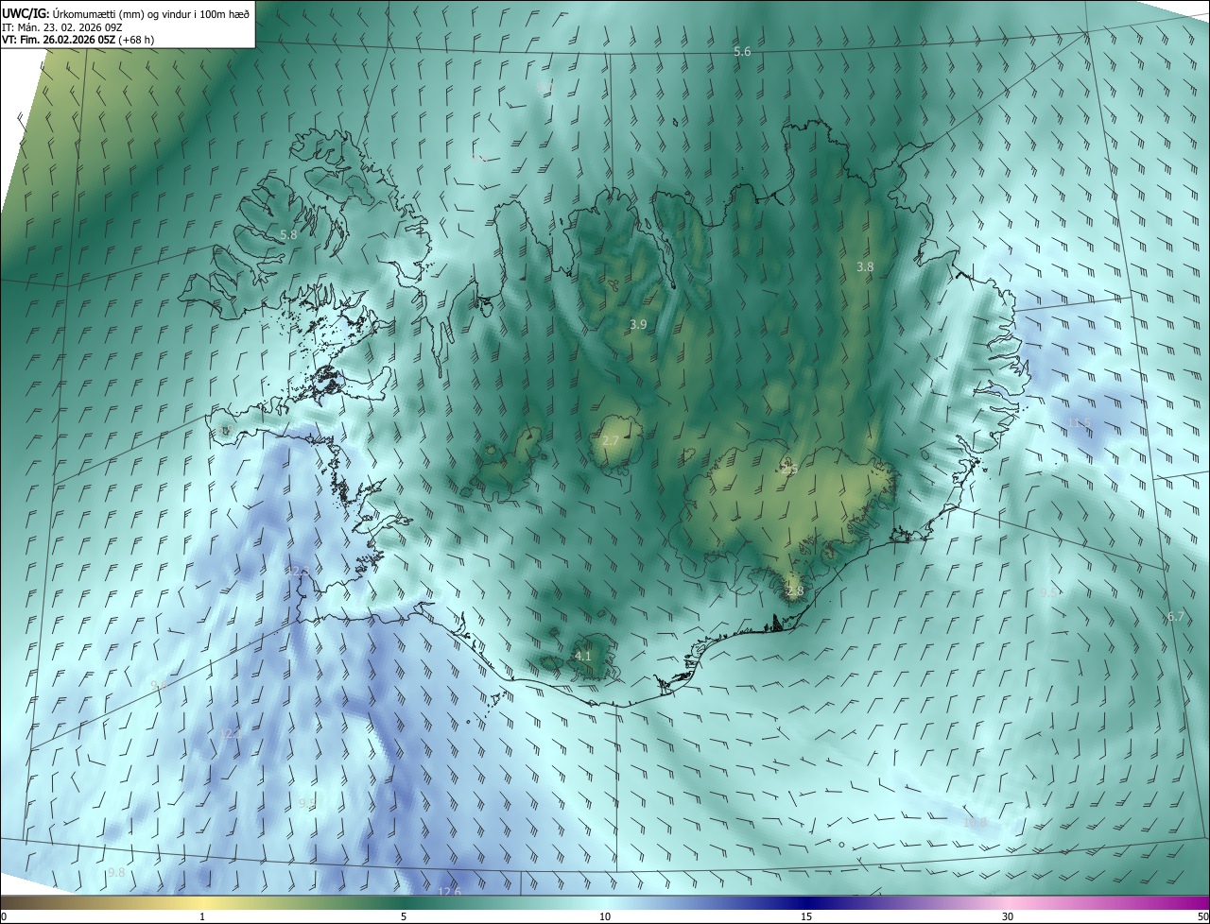This screenshot has height=924, width=1210.
Task: Click the 5 label on the color scale
Action: tap(404, 916)
